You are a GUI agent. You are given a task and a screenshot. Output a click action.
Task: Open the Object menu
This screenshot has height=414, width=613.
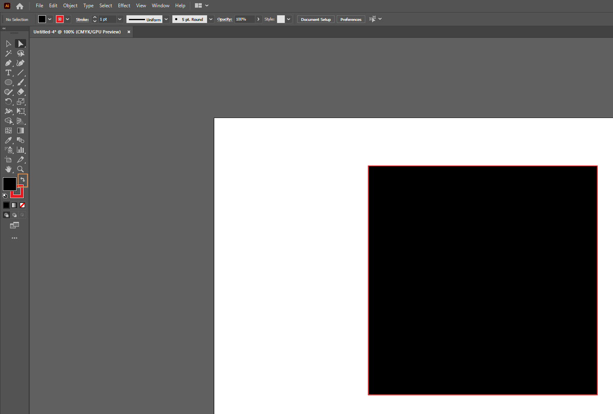[x=70, y=6]
